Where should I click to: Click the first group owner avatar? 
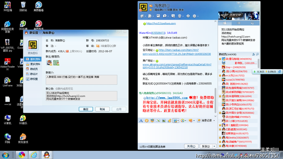[49, 62]
